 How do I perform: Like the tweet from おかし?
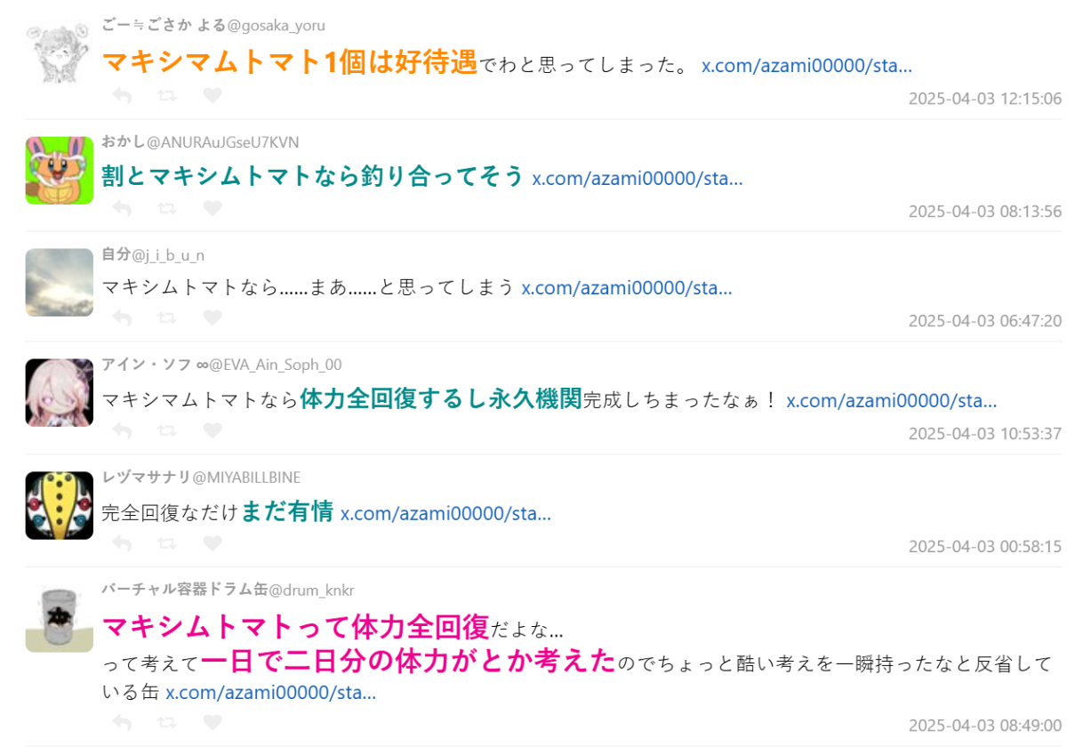212,208
